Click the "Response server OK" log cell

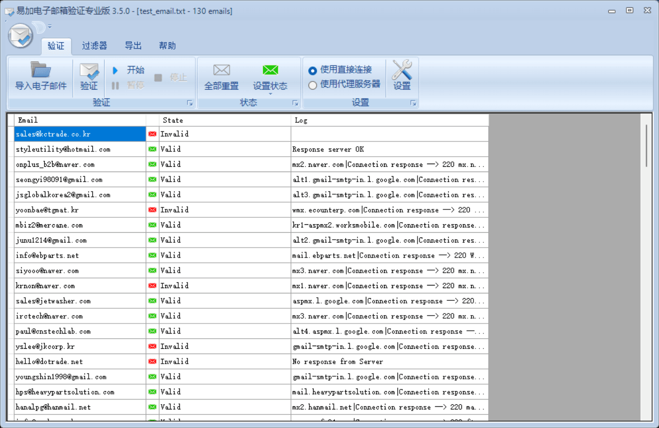(390, 149)
